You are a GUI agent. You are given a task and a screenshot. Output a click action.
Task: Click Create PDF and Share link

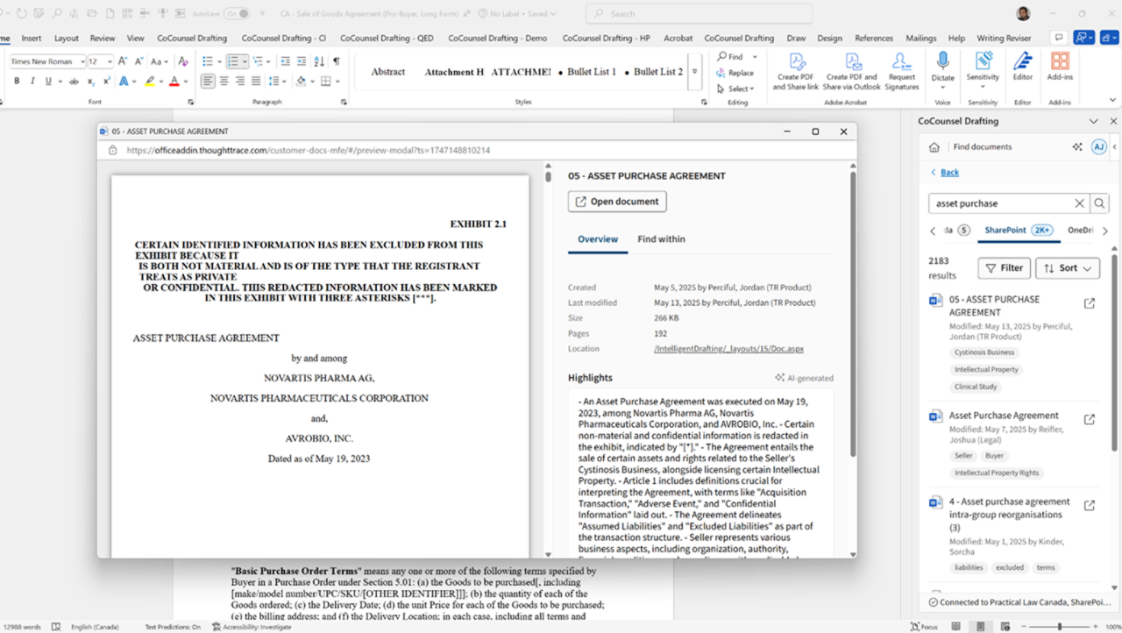click(x=796, y=71)
